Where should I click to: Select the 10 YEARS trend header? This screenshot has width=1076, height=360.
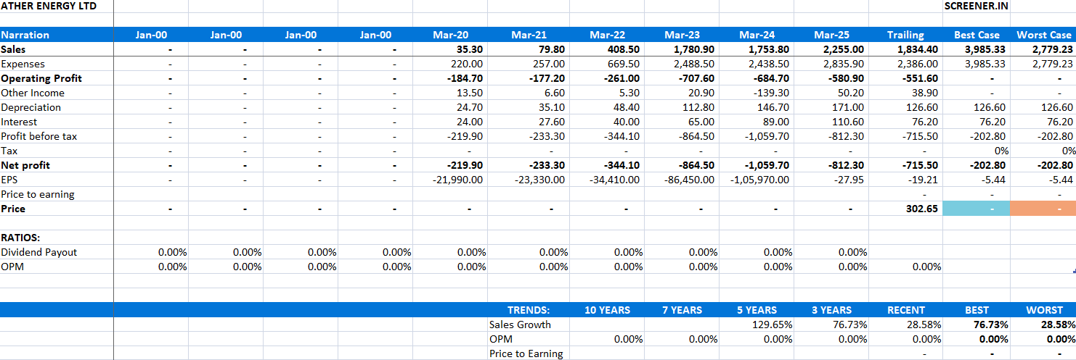tap(607, 310)
